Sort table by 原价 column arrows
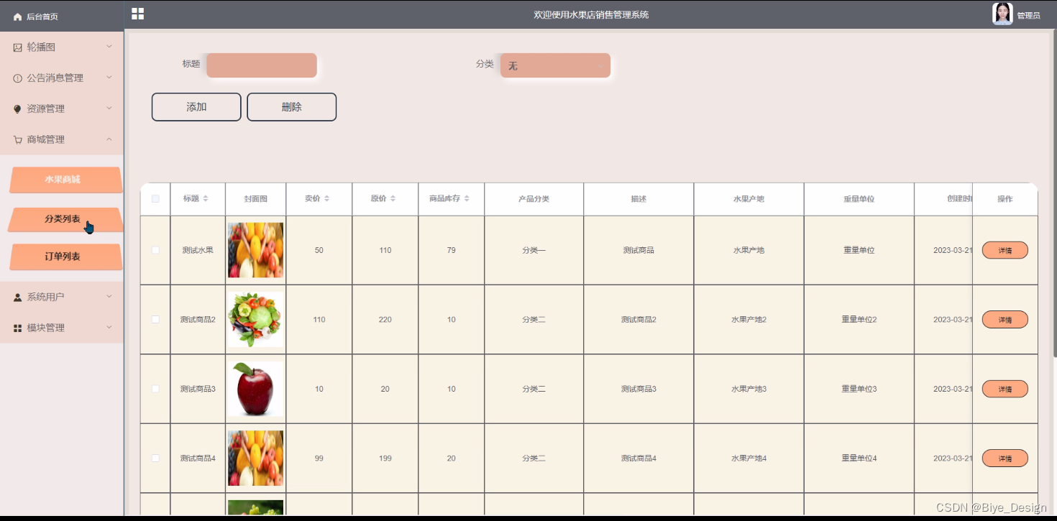 point(393,198)
